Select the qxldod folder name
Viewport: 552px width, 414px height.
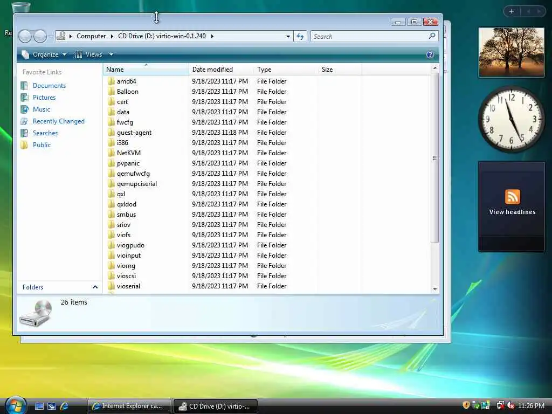tap(126, 204)
